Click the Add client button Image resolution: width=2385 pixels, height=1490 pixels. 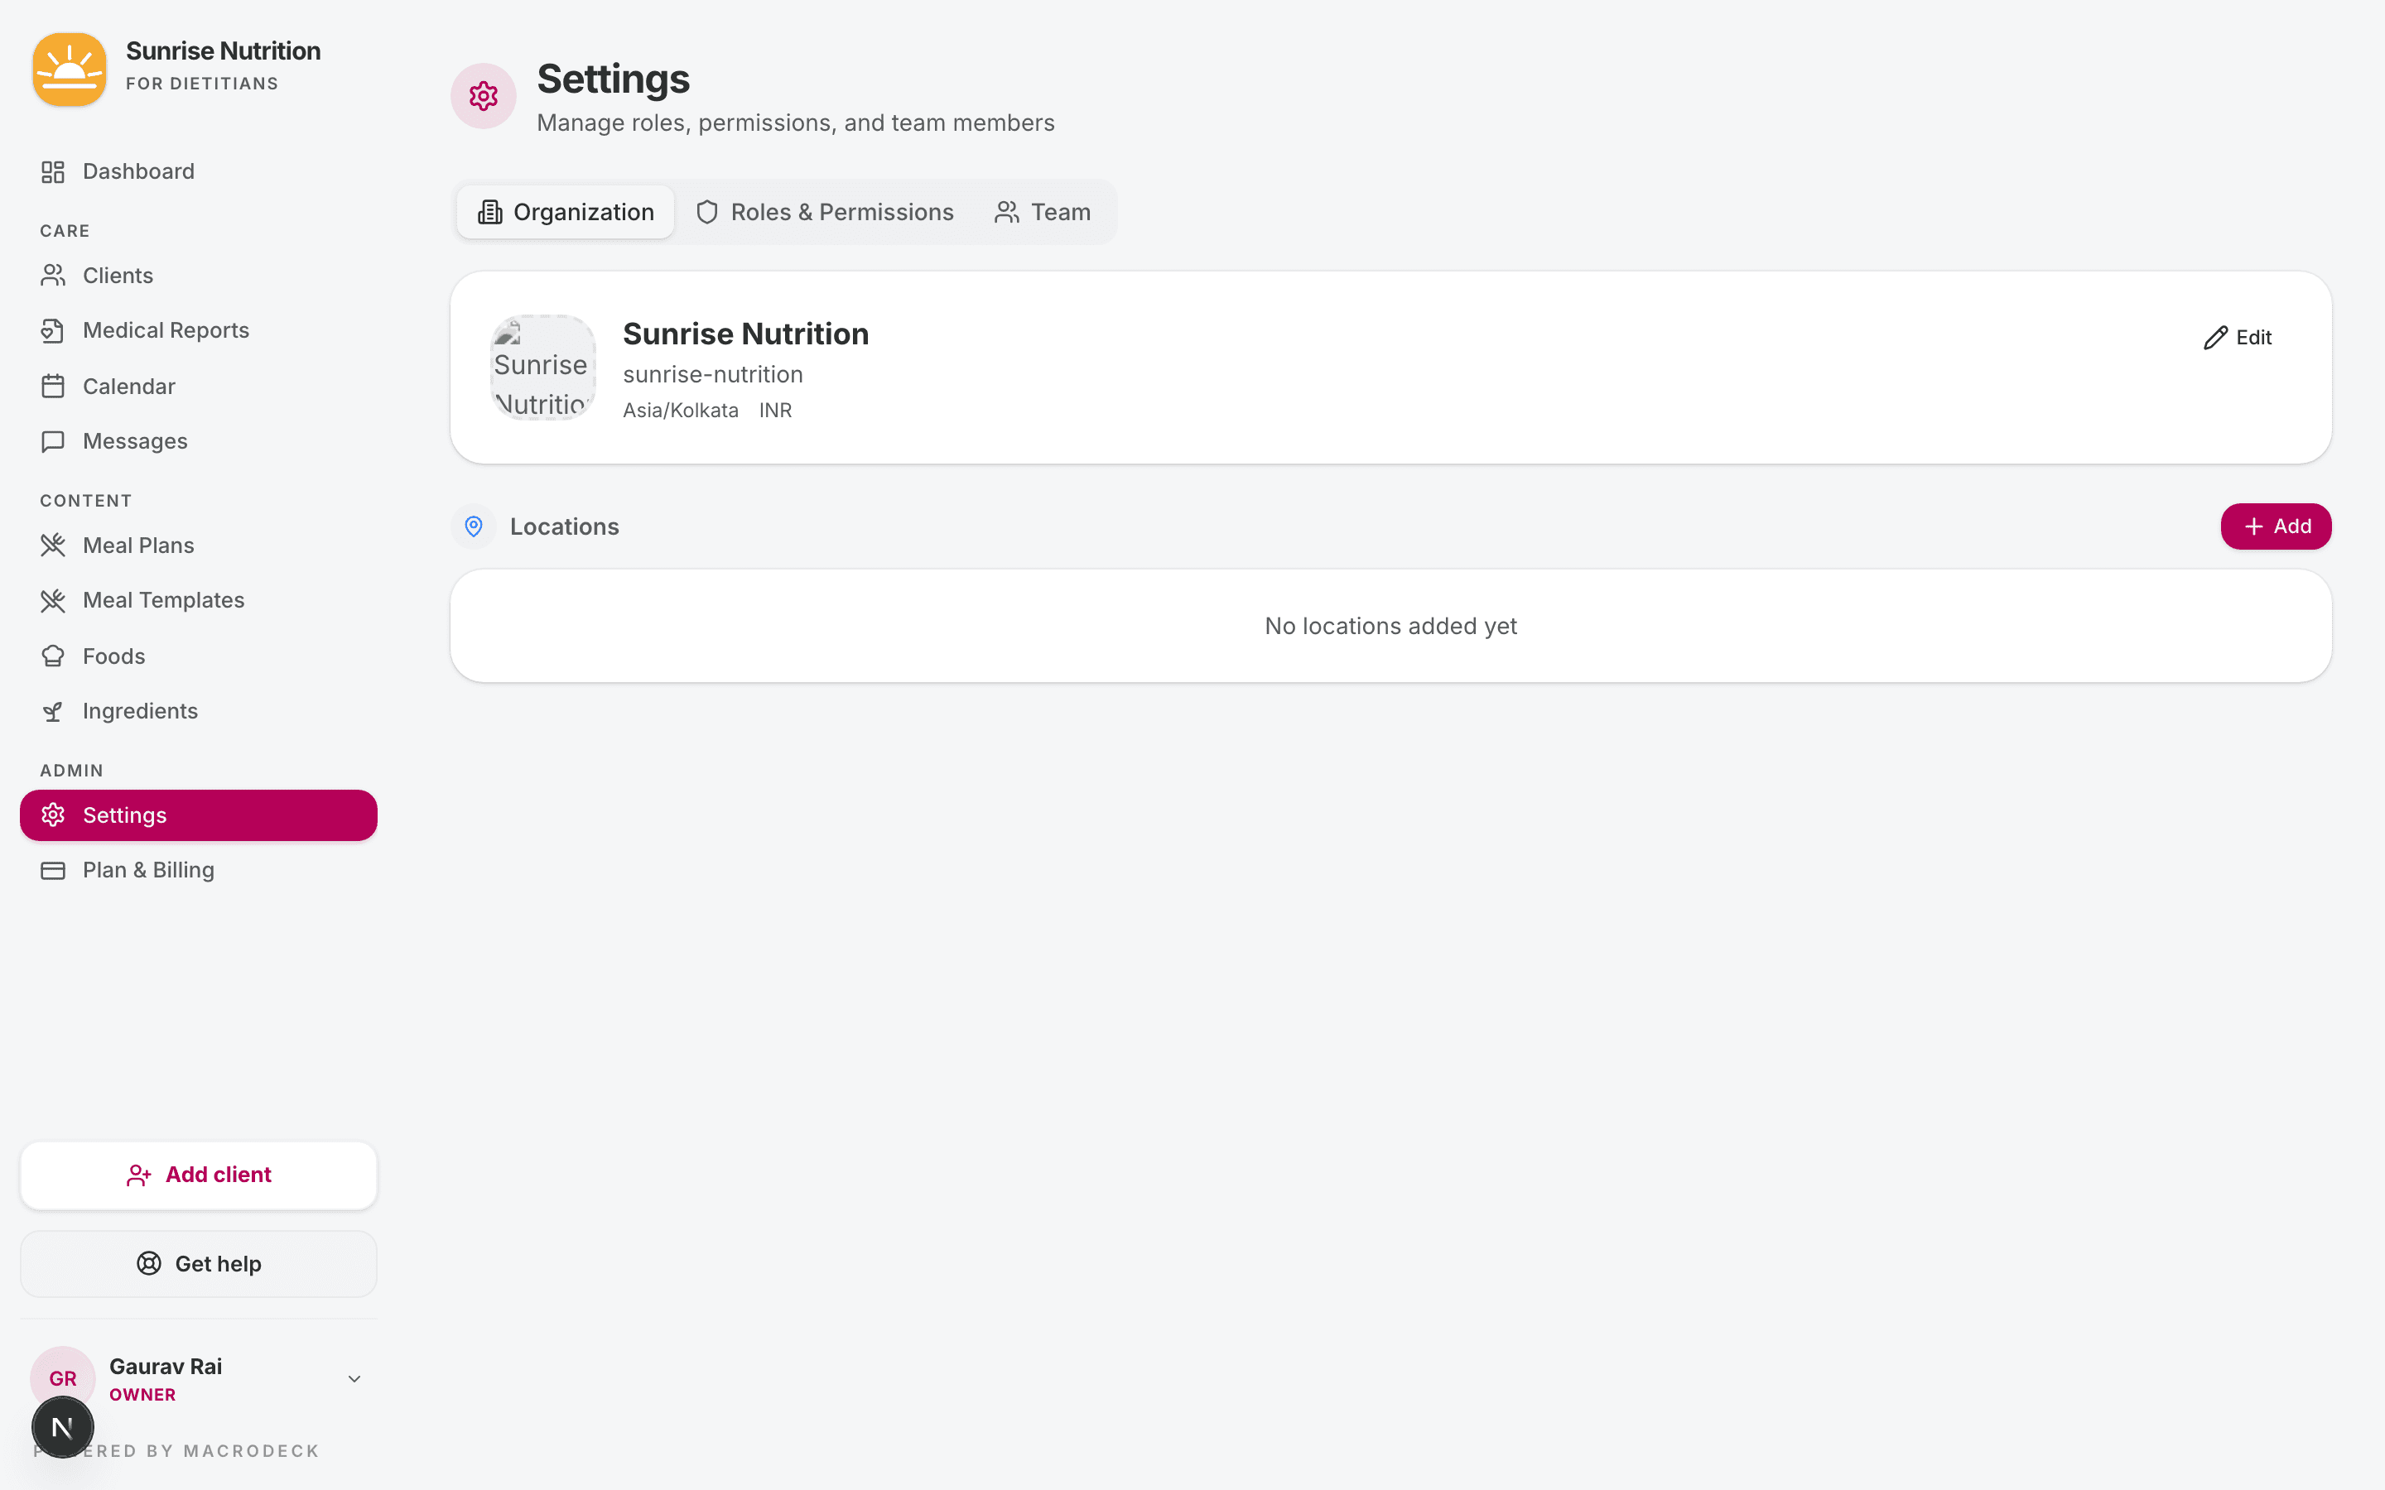pyautogui.click(x=198, y=1175)
